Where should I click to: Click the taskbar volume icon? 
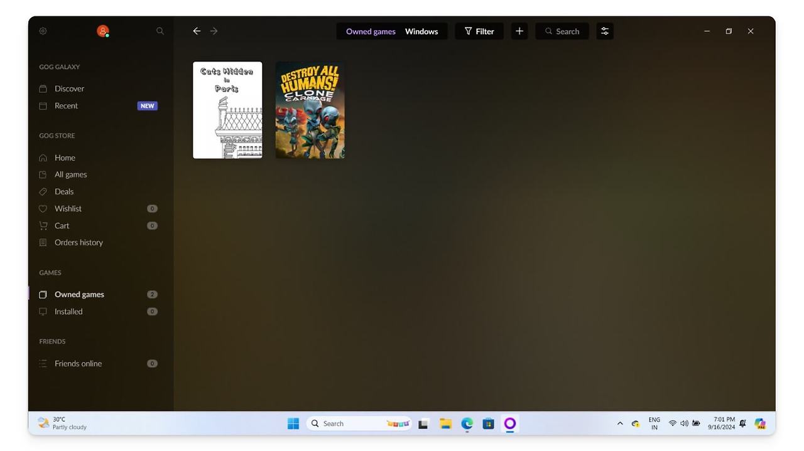[x=684, y=423]
